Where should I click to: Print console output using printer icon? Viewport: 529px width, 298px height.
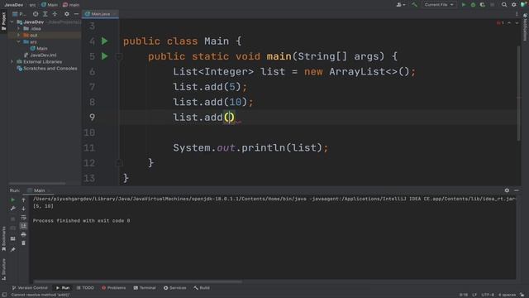point(24,234)
